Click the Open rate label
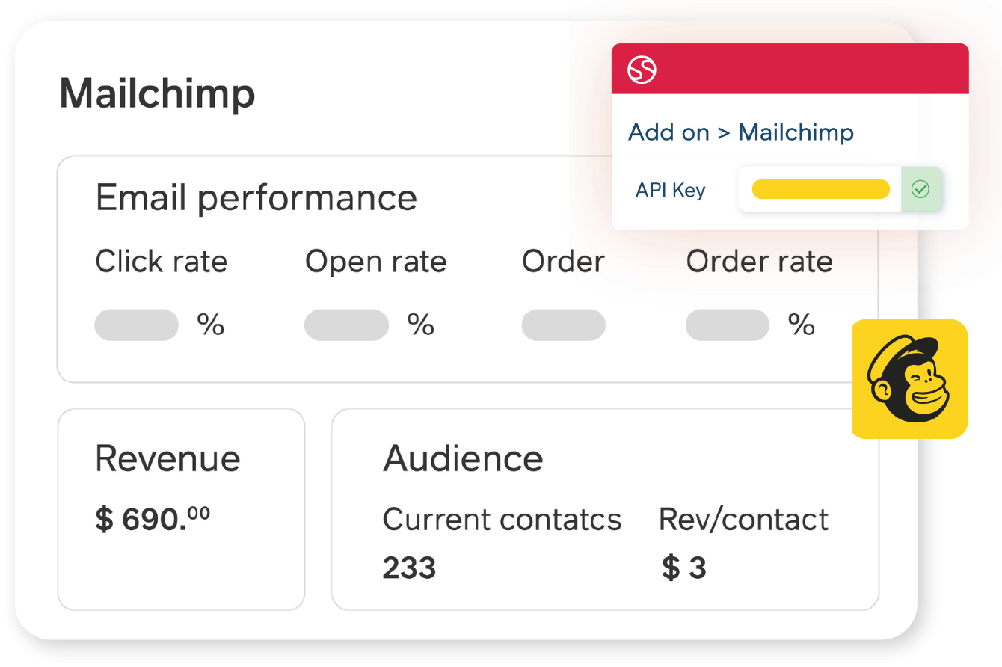 [375, 262]
